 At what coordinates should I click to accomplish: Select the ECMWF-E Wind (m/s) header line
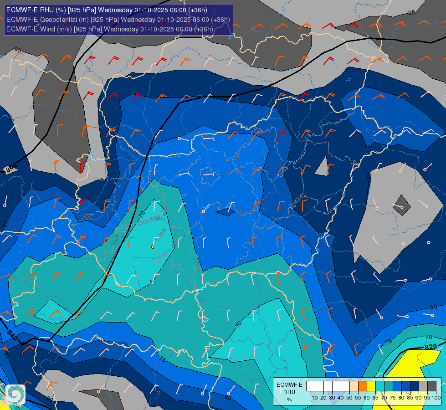109,29
